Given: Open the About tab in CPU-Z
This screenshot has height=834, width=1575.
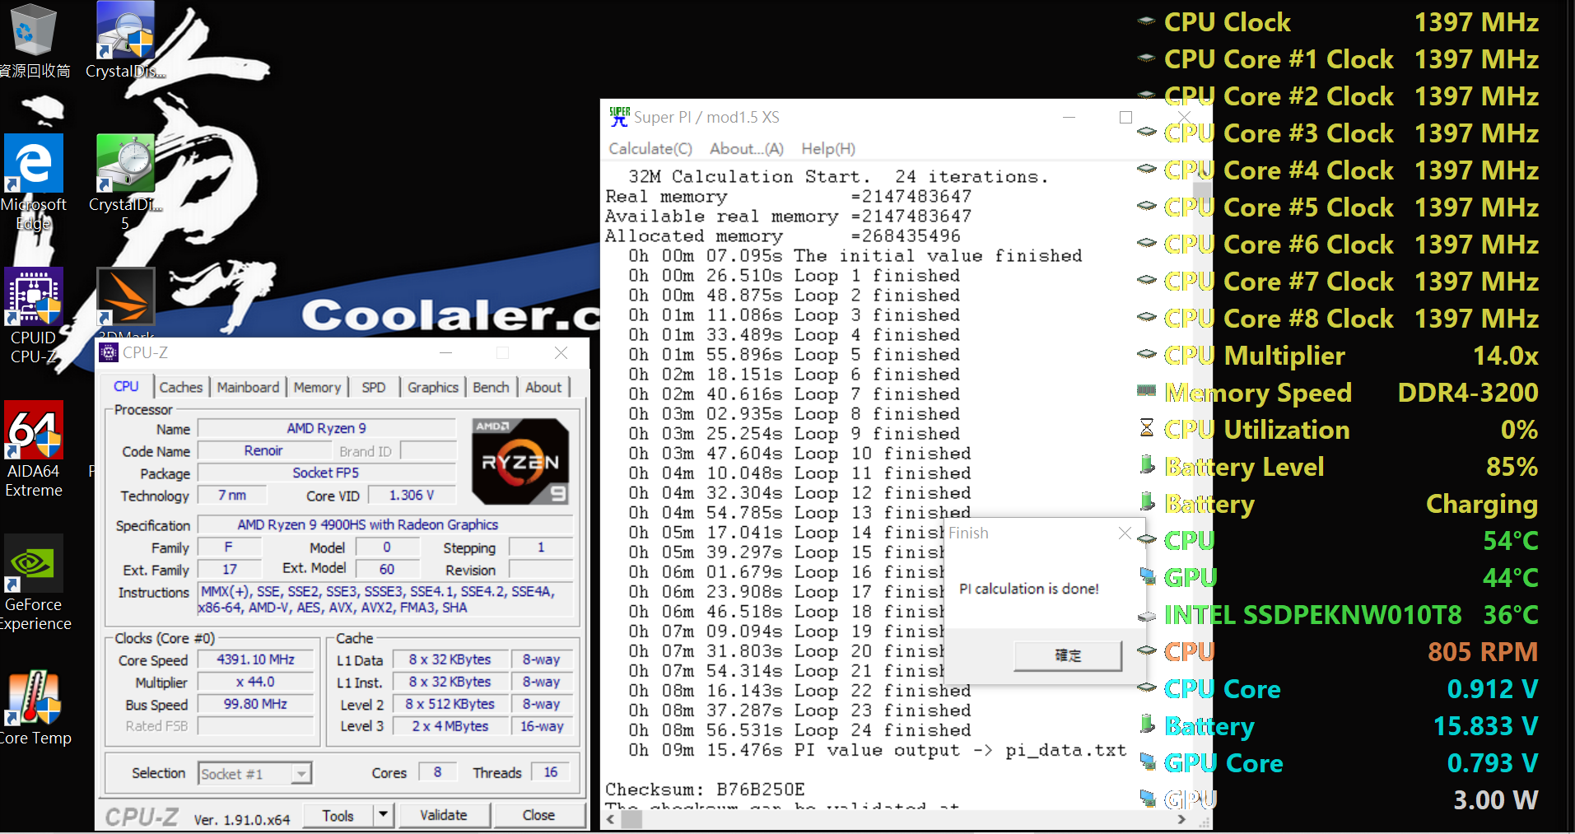Looking at the screenshot, I should (x=543, y=387).
